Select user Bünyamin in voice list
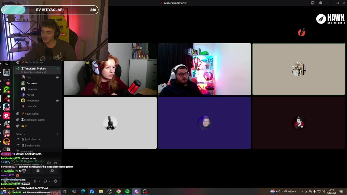The height and width of the screenshot is (195, 347). pyautogui.click(x=40, y=89)
